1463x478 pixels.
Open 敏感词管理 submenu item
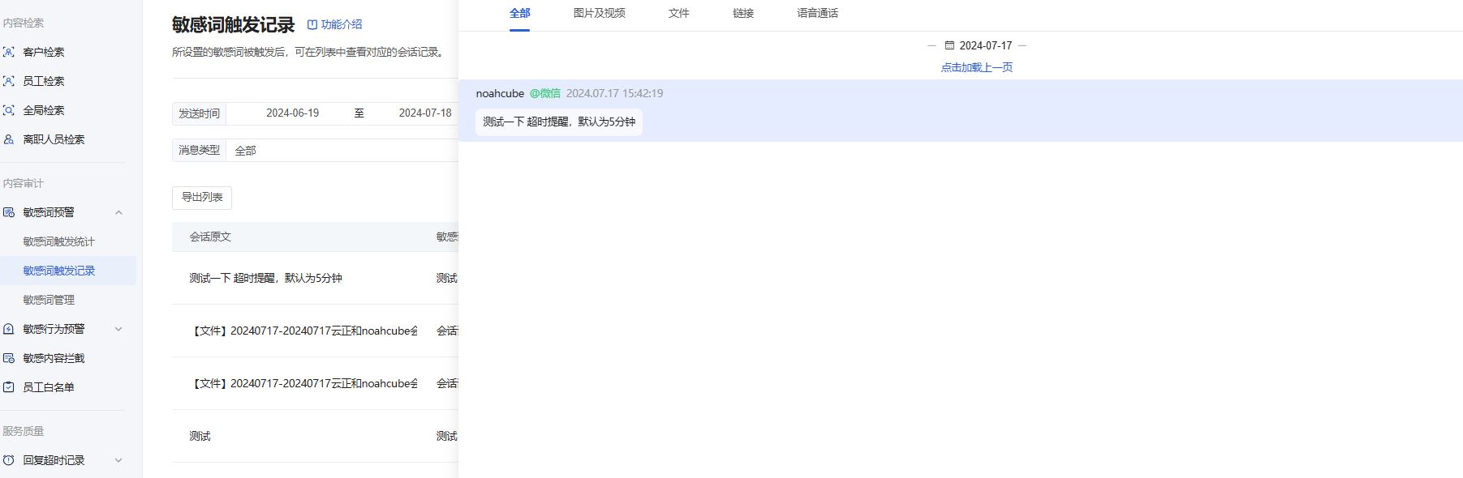49,300
